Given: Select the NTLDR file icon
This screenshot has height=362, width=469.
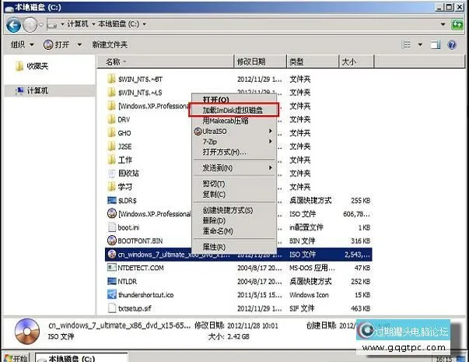Looking at the screenshot, I should [x=112, y=281].
